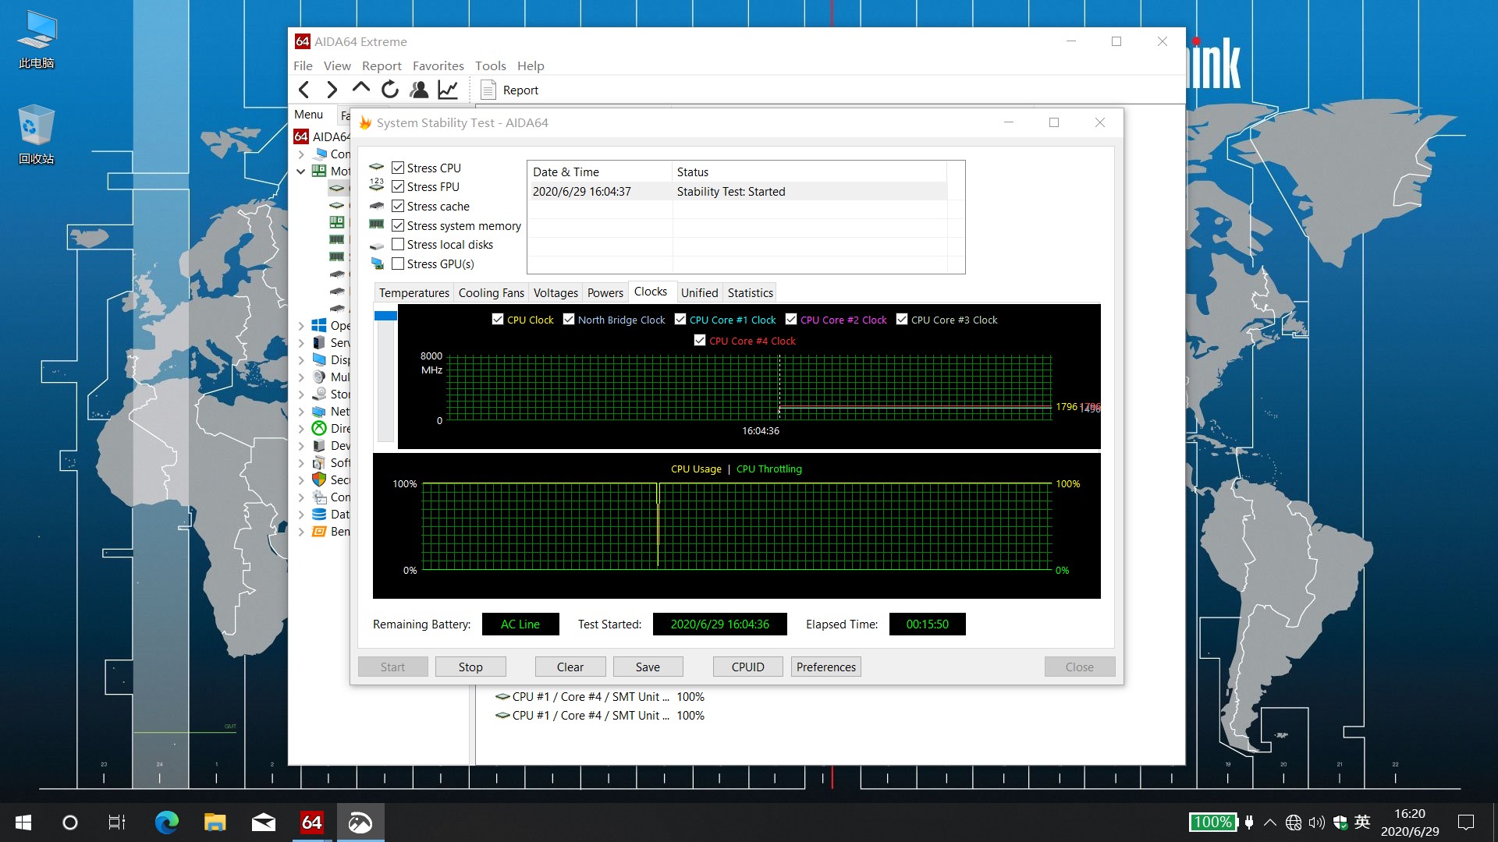Open the Tools menu

click(x=490, y=65)
